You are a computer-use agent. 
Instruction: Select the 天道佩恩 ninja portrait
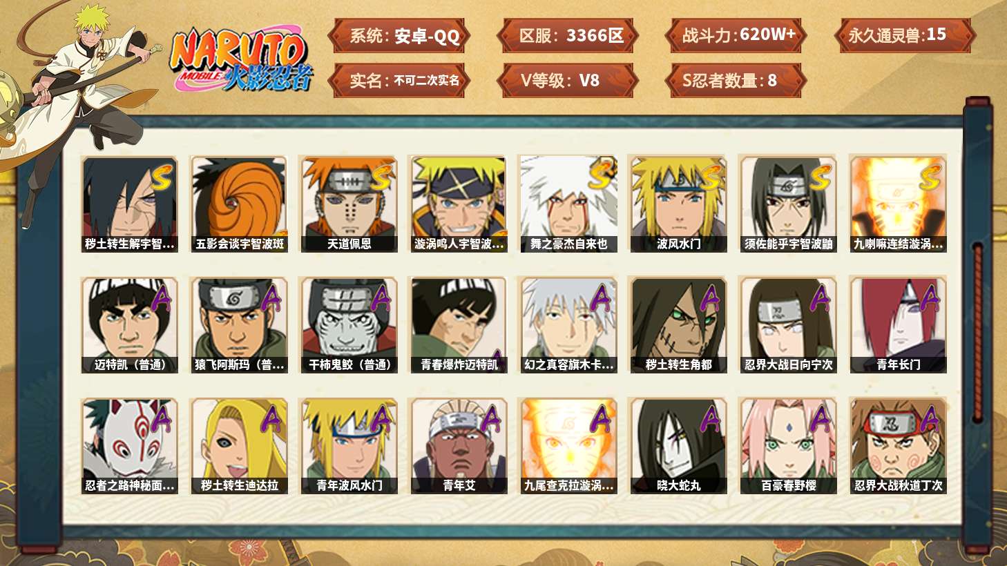(x=349, y=204)
